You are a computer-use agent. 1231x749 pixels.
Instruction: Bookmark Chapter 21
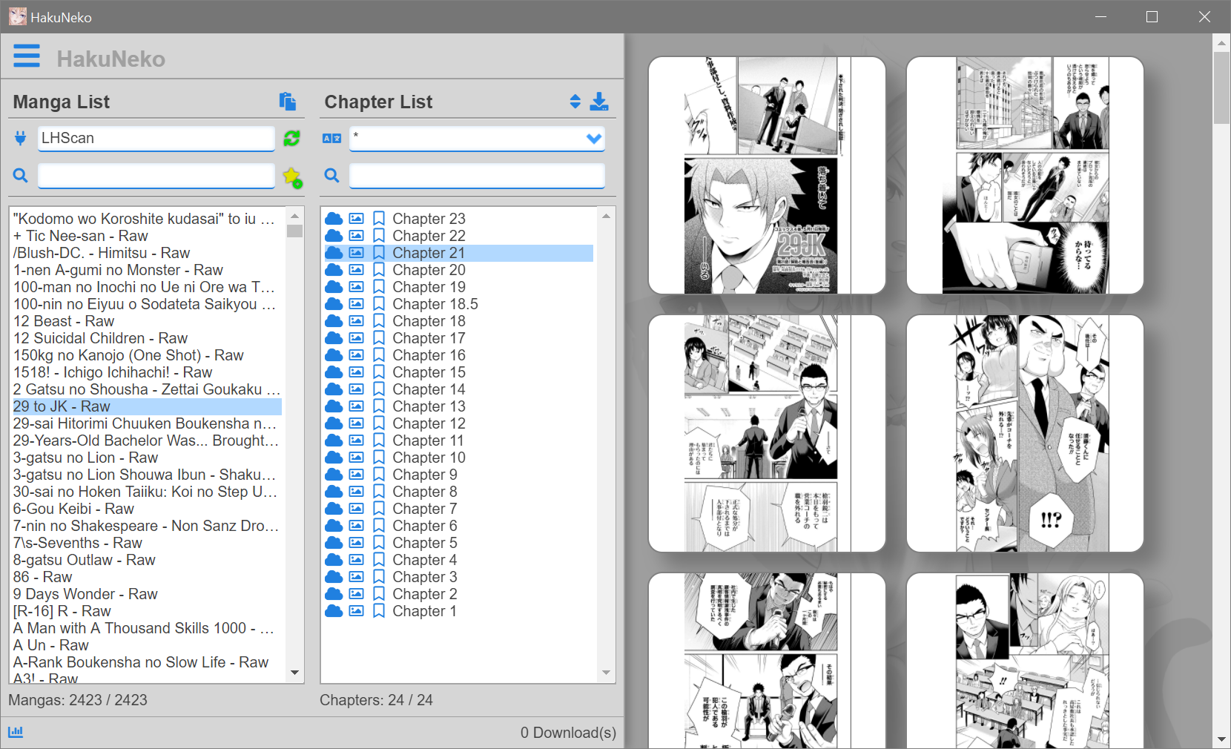pos(380,252)
